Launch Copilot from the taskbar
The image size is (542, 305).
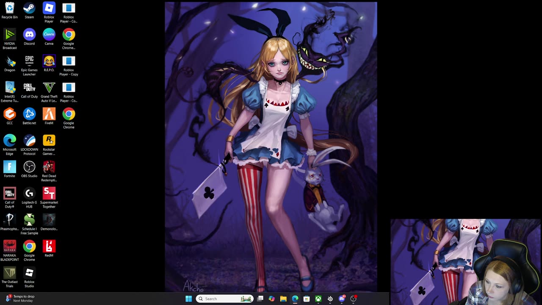(x=271, y=299)
